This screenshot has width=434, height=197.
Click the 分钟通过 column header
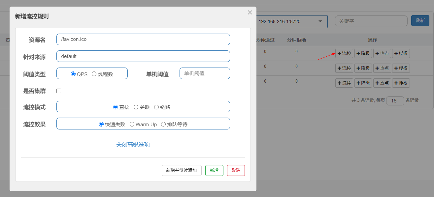coord(265,40)
